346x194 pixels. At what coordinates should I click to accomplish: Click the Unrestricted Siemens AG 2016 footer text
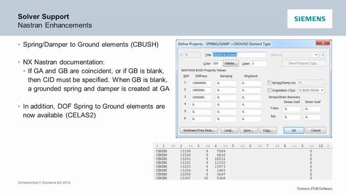coord(44,183)
